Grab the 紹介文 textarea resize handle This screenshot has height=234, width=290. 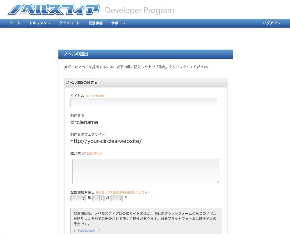(218, 182)
